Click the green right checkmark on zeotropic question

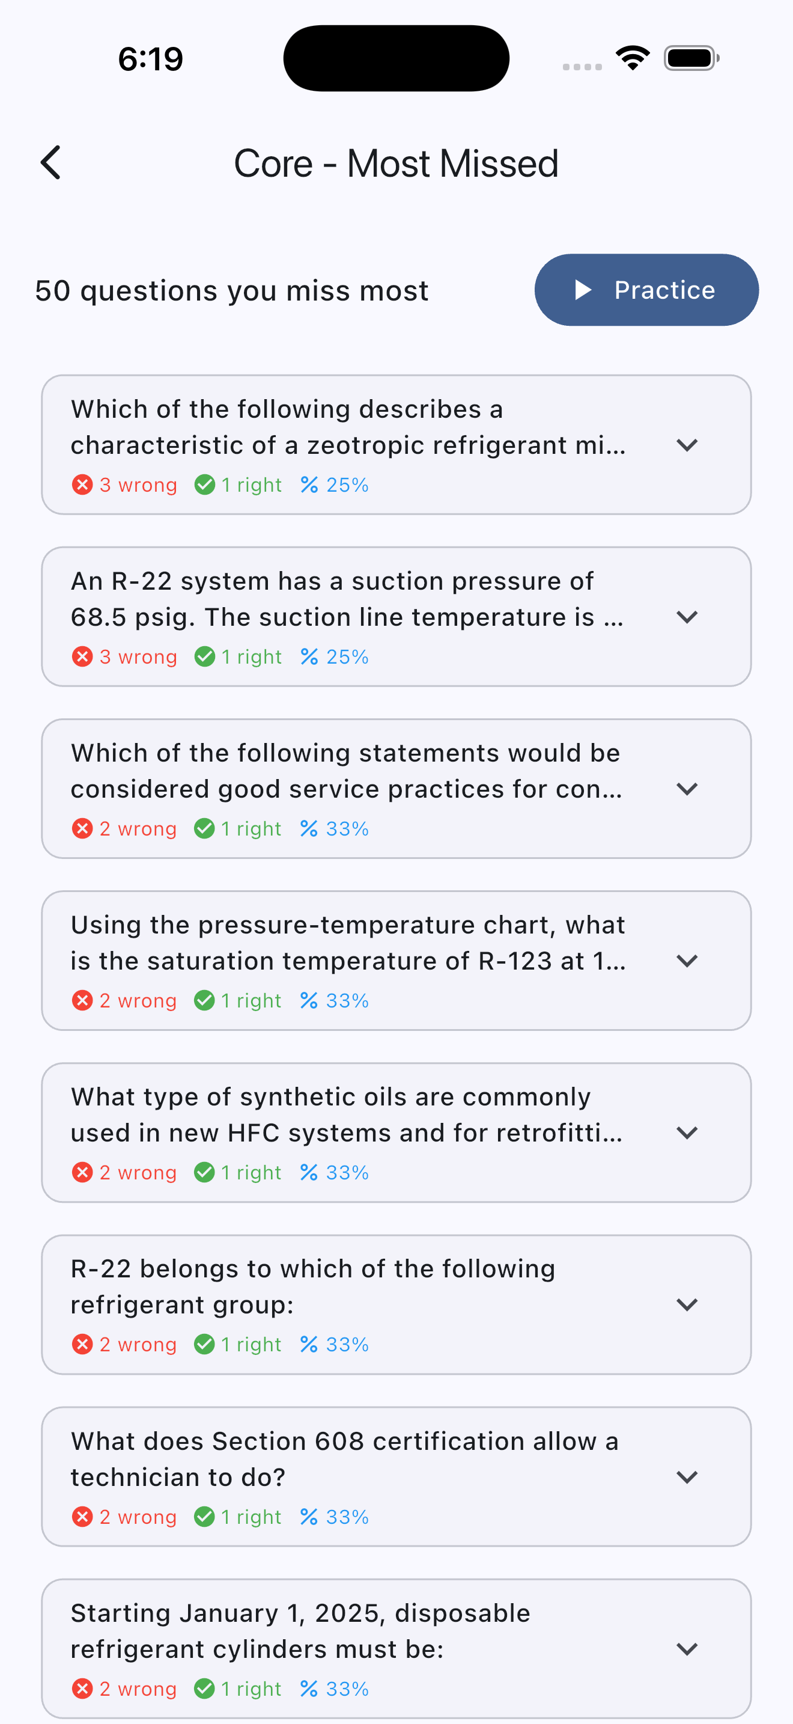[x=205, y=484]
